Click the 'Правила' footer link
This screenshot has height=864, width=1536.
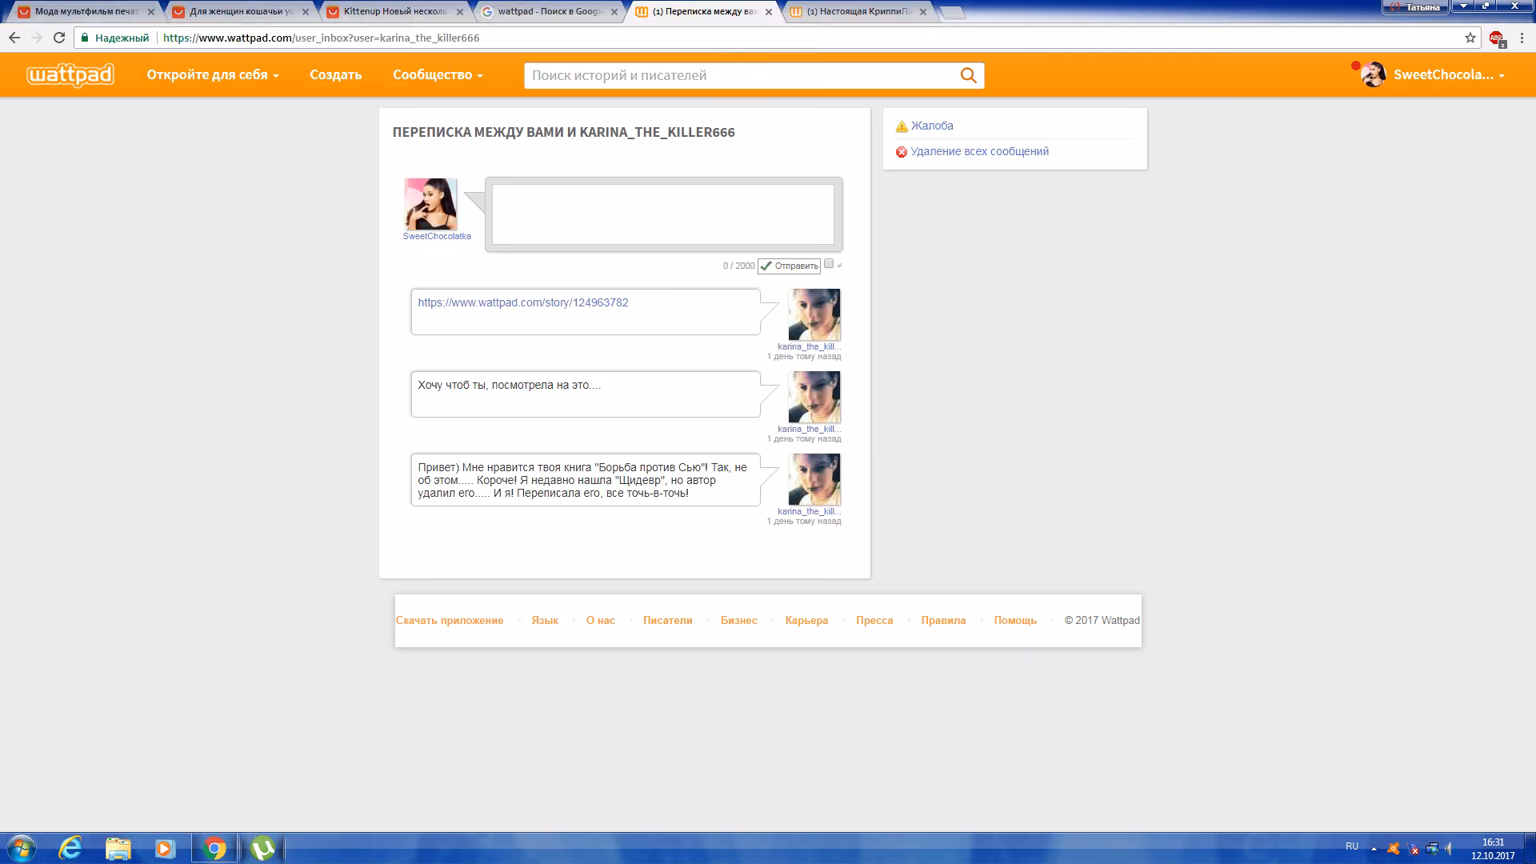(x=944, y=621)
